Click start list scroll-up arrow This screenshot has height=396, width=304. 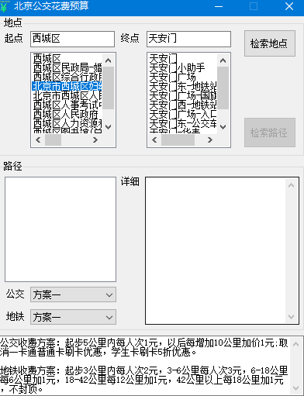pos(109,60)
